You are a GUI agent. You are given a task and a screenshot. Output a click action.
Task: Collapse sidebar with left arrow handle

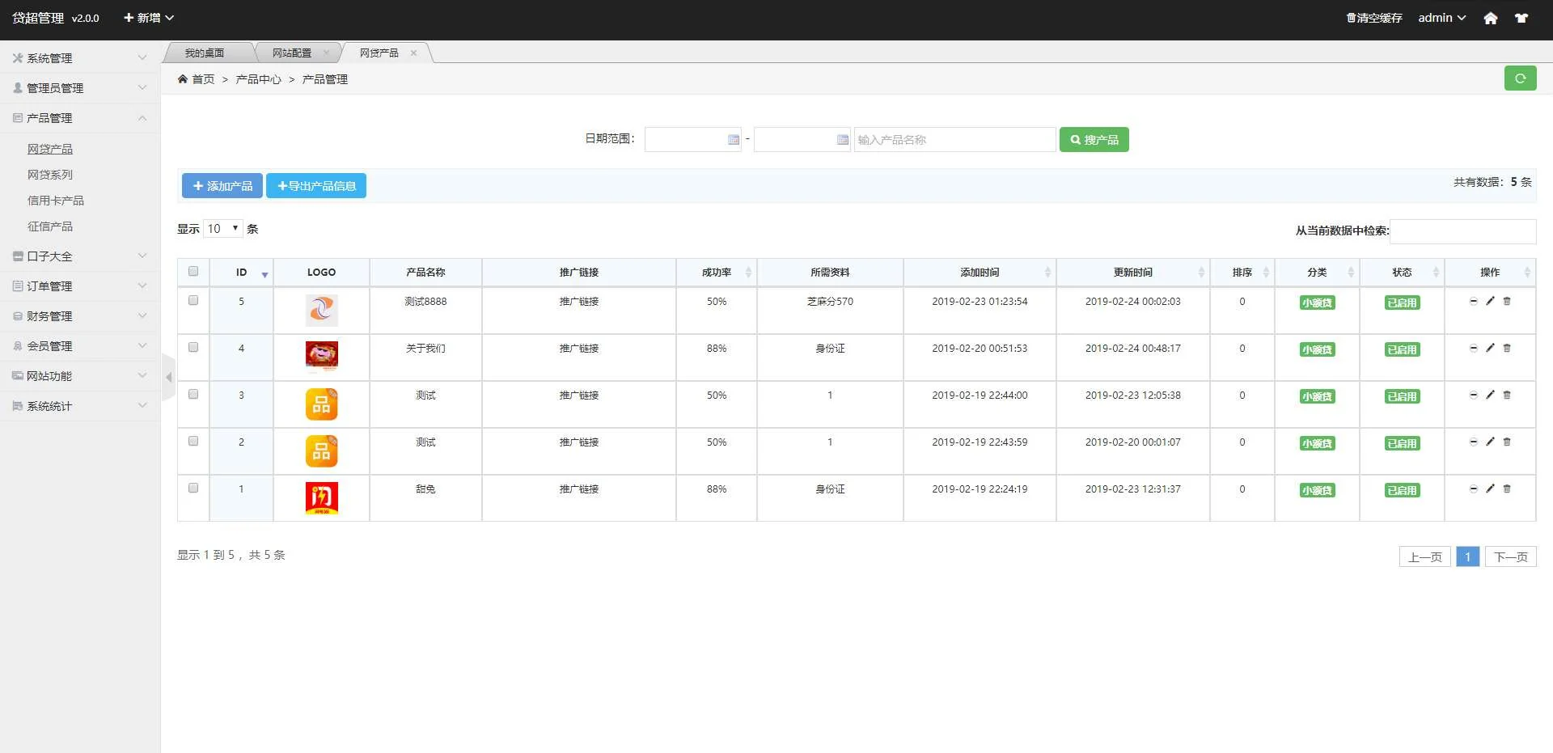(x=168, y=377)
